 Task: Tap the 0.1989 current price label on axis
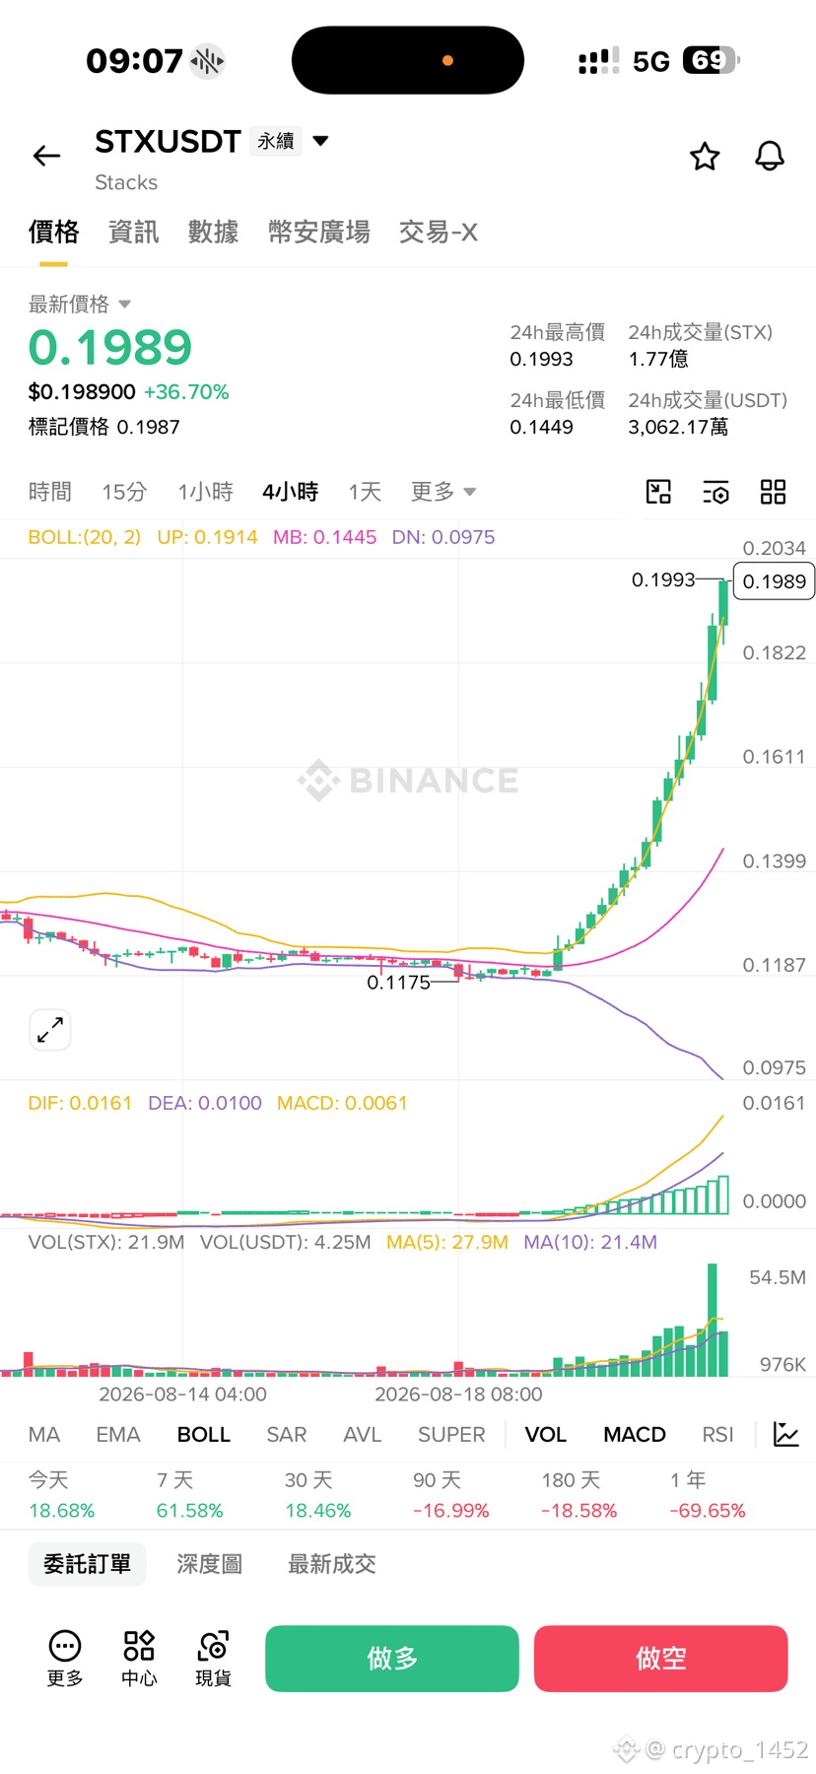[775, 581]
